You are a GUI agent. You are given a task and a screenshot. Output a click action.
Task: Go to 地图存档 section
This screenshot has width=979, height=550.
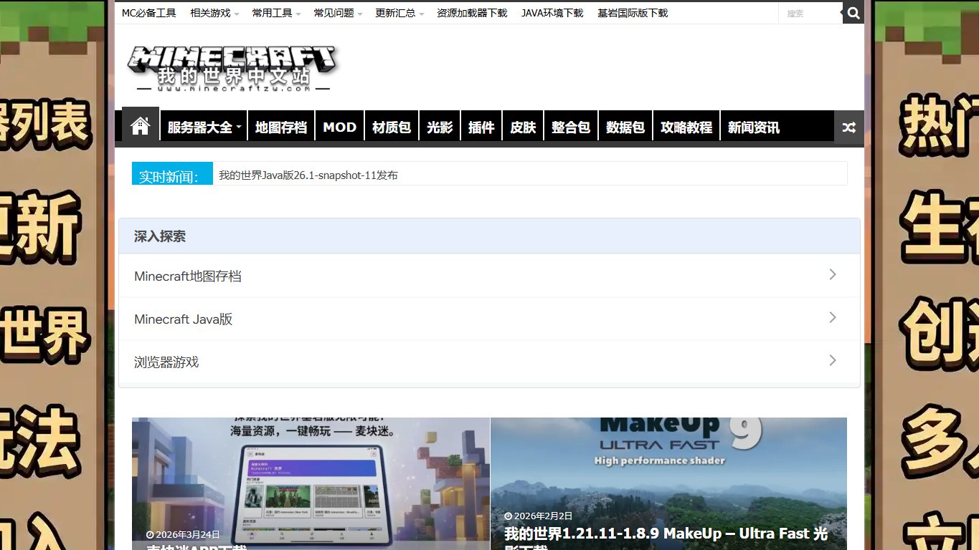281,127
